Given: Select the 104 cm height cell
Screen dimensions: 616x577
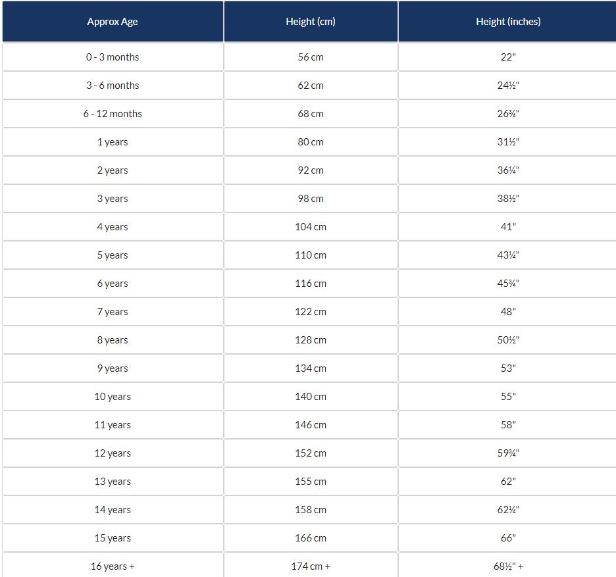Looking at the screenshot, I should [x=311, y=227].
